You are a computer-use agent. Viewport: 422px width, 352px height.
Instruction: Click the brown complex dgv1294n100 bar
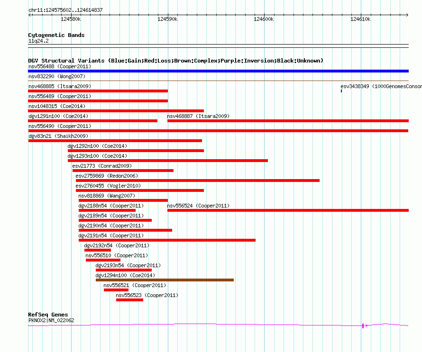165,280
